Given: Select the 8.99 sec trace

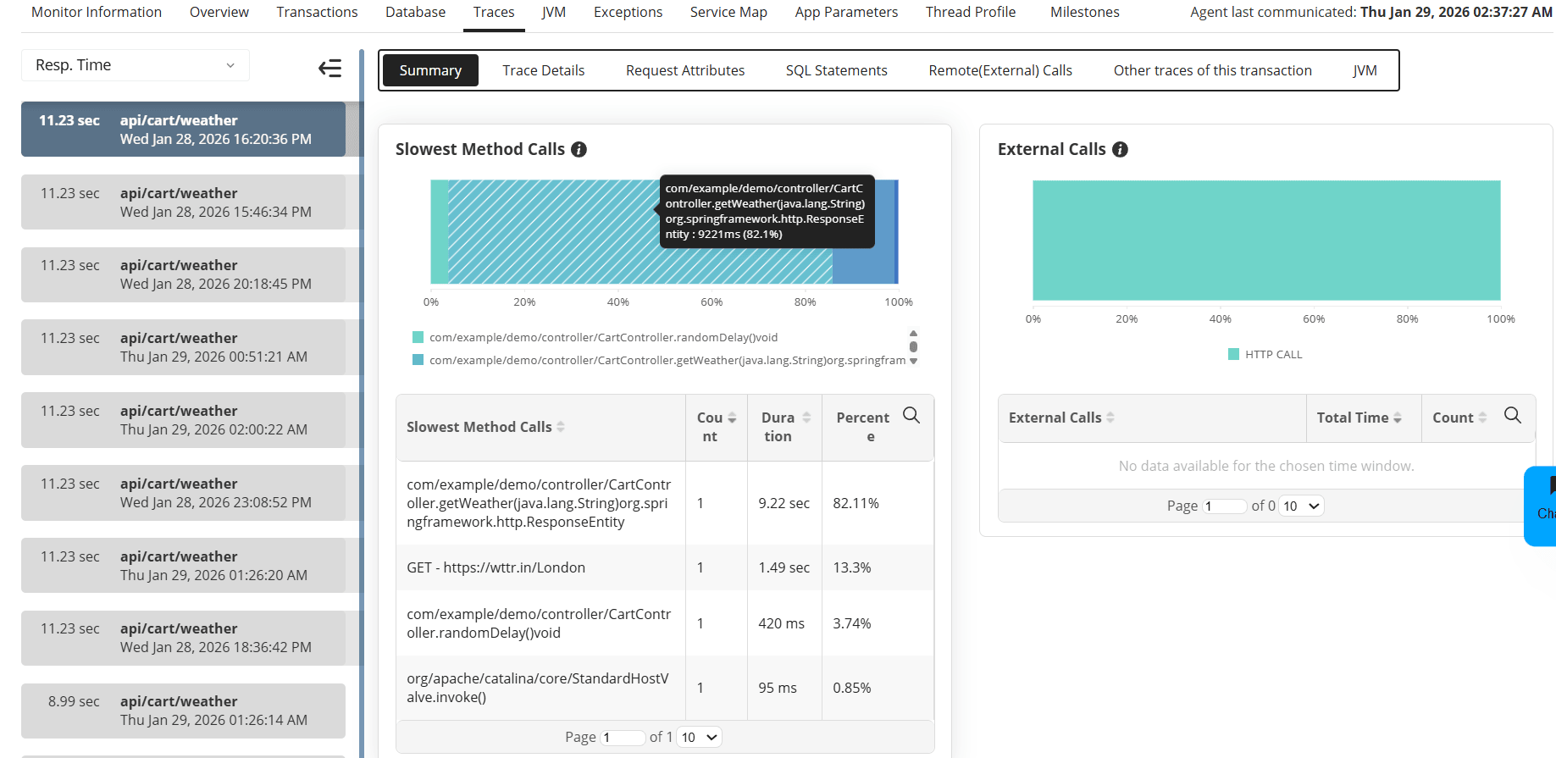Looking at the screenshot, I should [x=183, y=711].
